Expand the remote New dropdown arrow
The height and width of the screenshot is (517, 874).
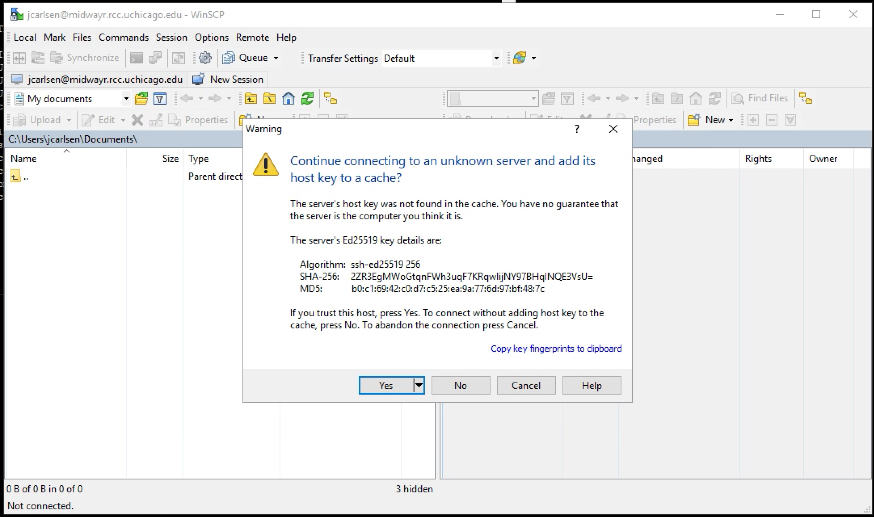tap(731, 120)
